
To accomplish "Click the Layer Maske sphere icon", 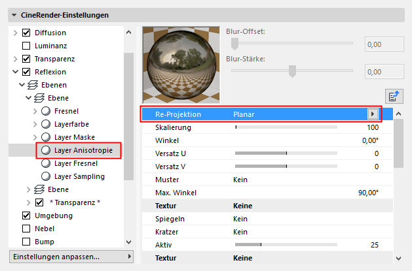I will point(46,137).
